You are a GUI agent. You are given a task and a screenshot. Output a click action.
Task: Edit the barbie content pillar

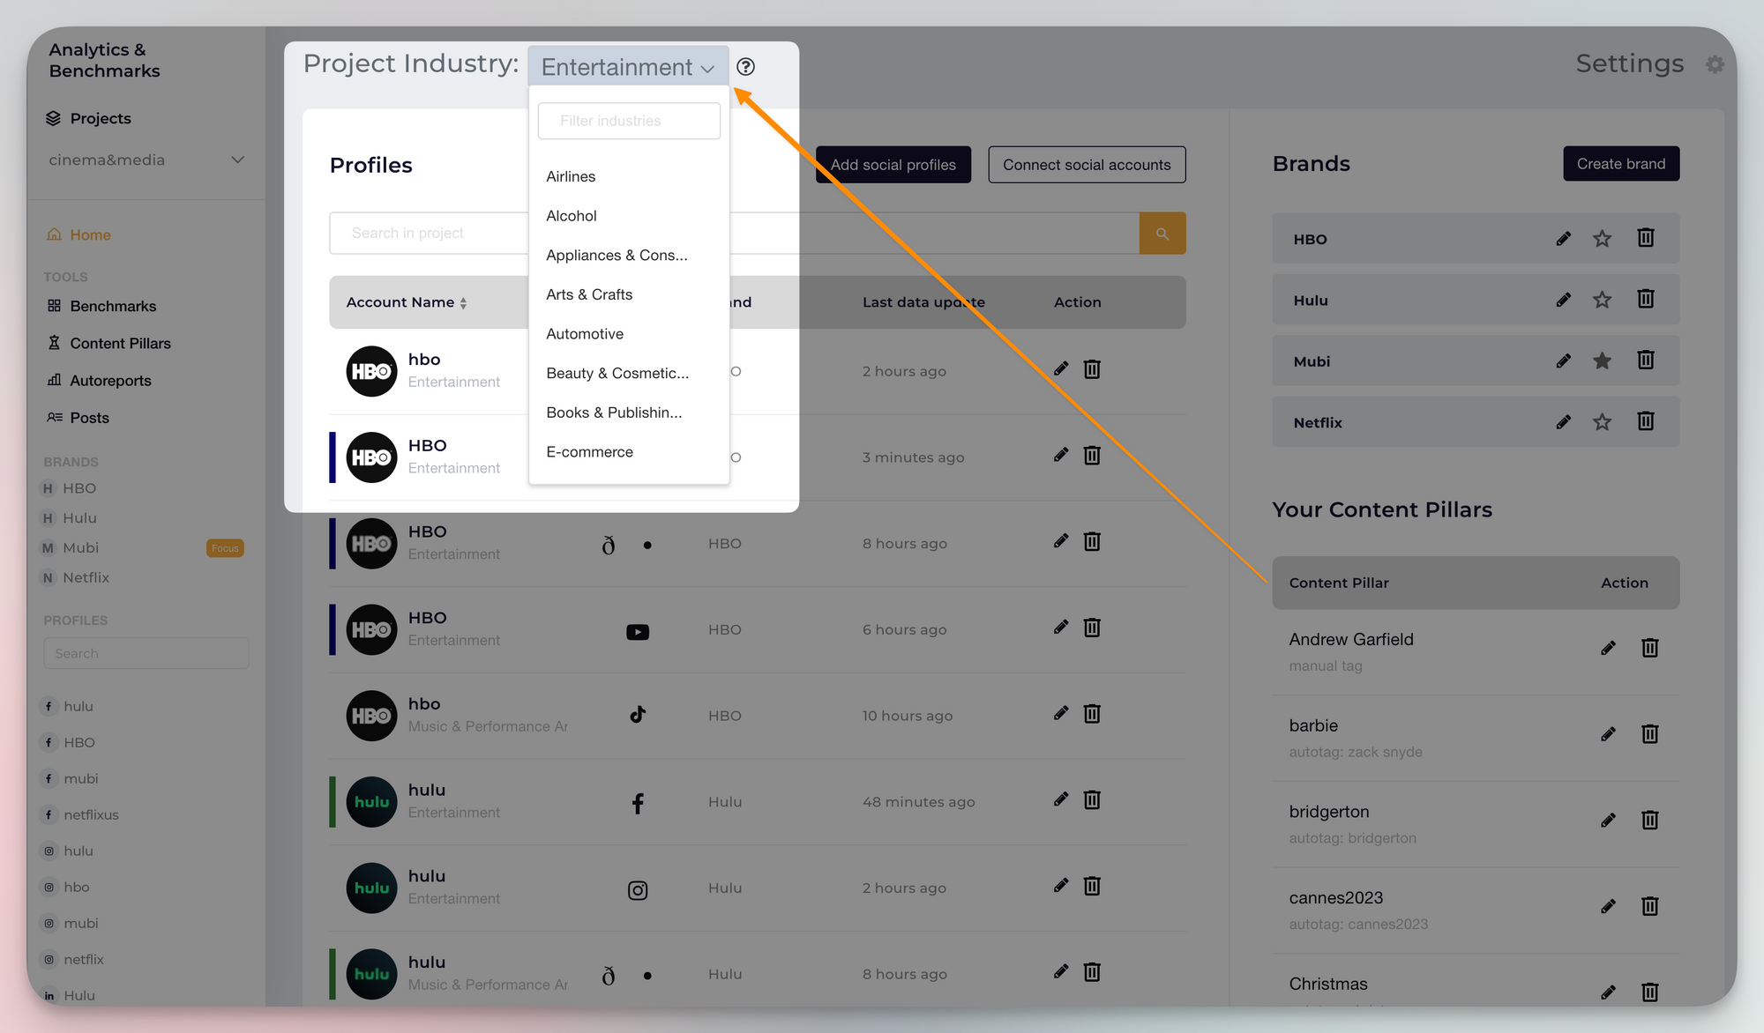(x=1608, y=734)
